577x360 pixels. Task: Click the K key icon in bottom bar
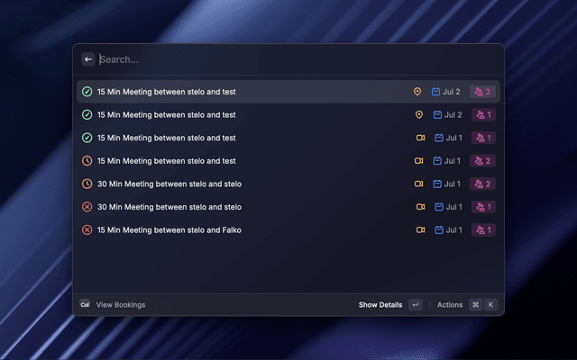(491, 305)
